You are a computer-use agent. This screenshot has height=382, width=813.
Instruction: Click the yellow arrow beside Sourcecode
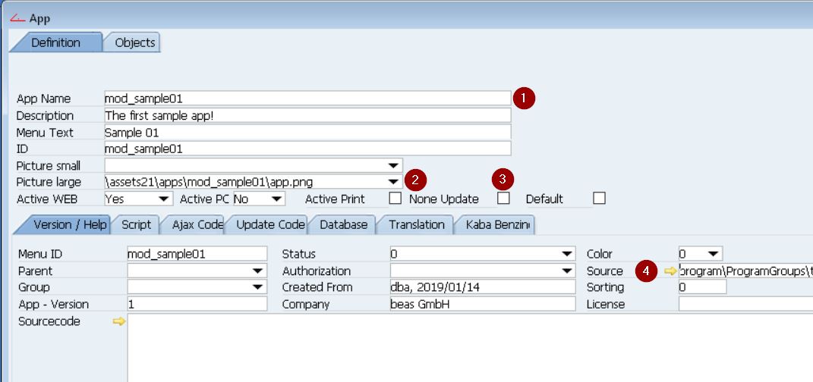(x=118, y=321)
